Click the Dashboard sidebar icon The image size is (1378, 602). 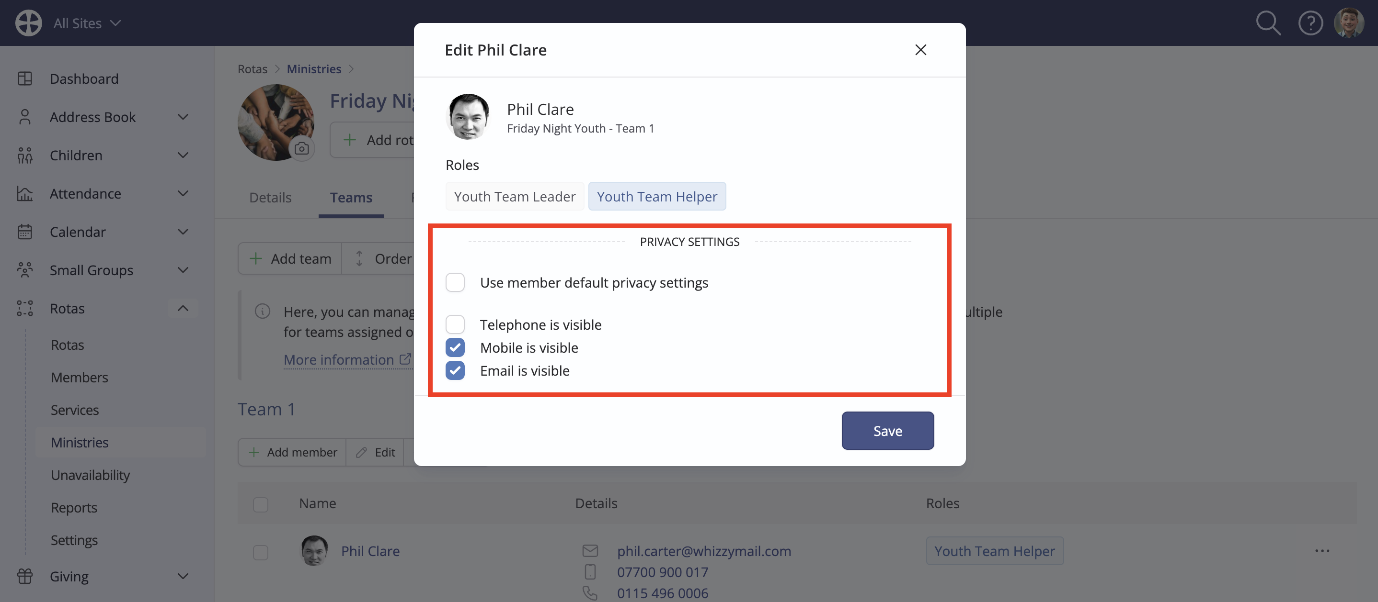(x=24, y=78)
